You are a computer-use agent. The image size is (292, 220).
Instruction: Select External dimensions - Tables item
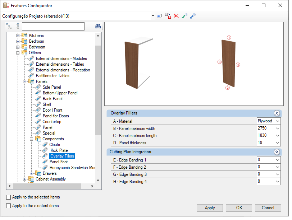point(60,64)
